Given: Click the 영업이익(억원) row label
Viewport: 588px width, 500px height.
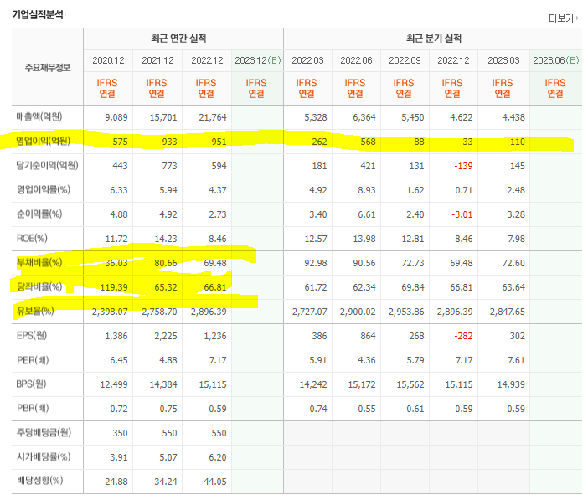Looking at the screenshot, I should pos(43,141).
